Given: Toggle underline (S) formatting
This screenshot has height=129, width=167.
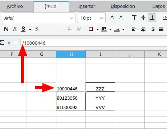Looking at the screenshot, I should point(23,29).
